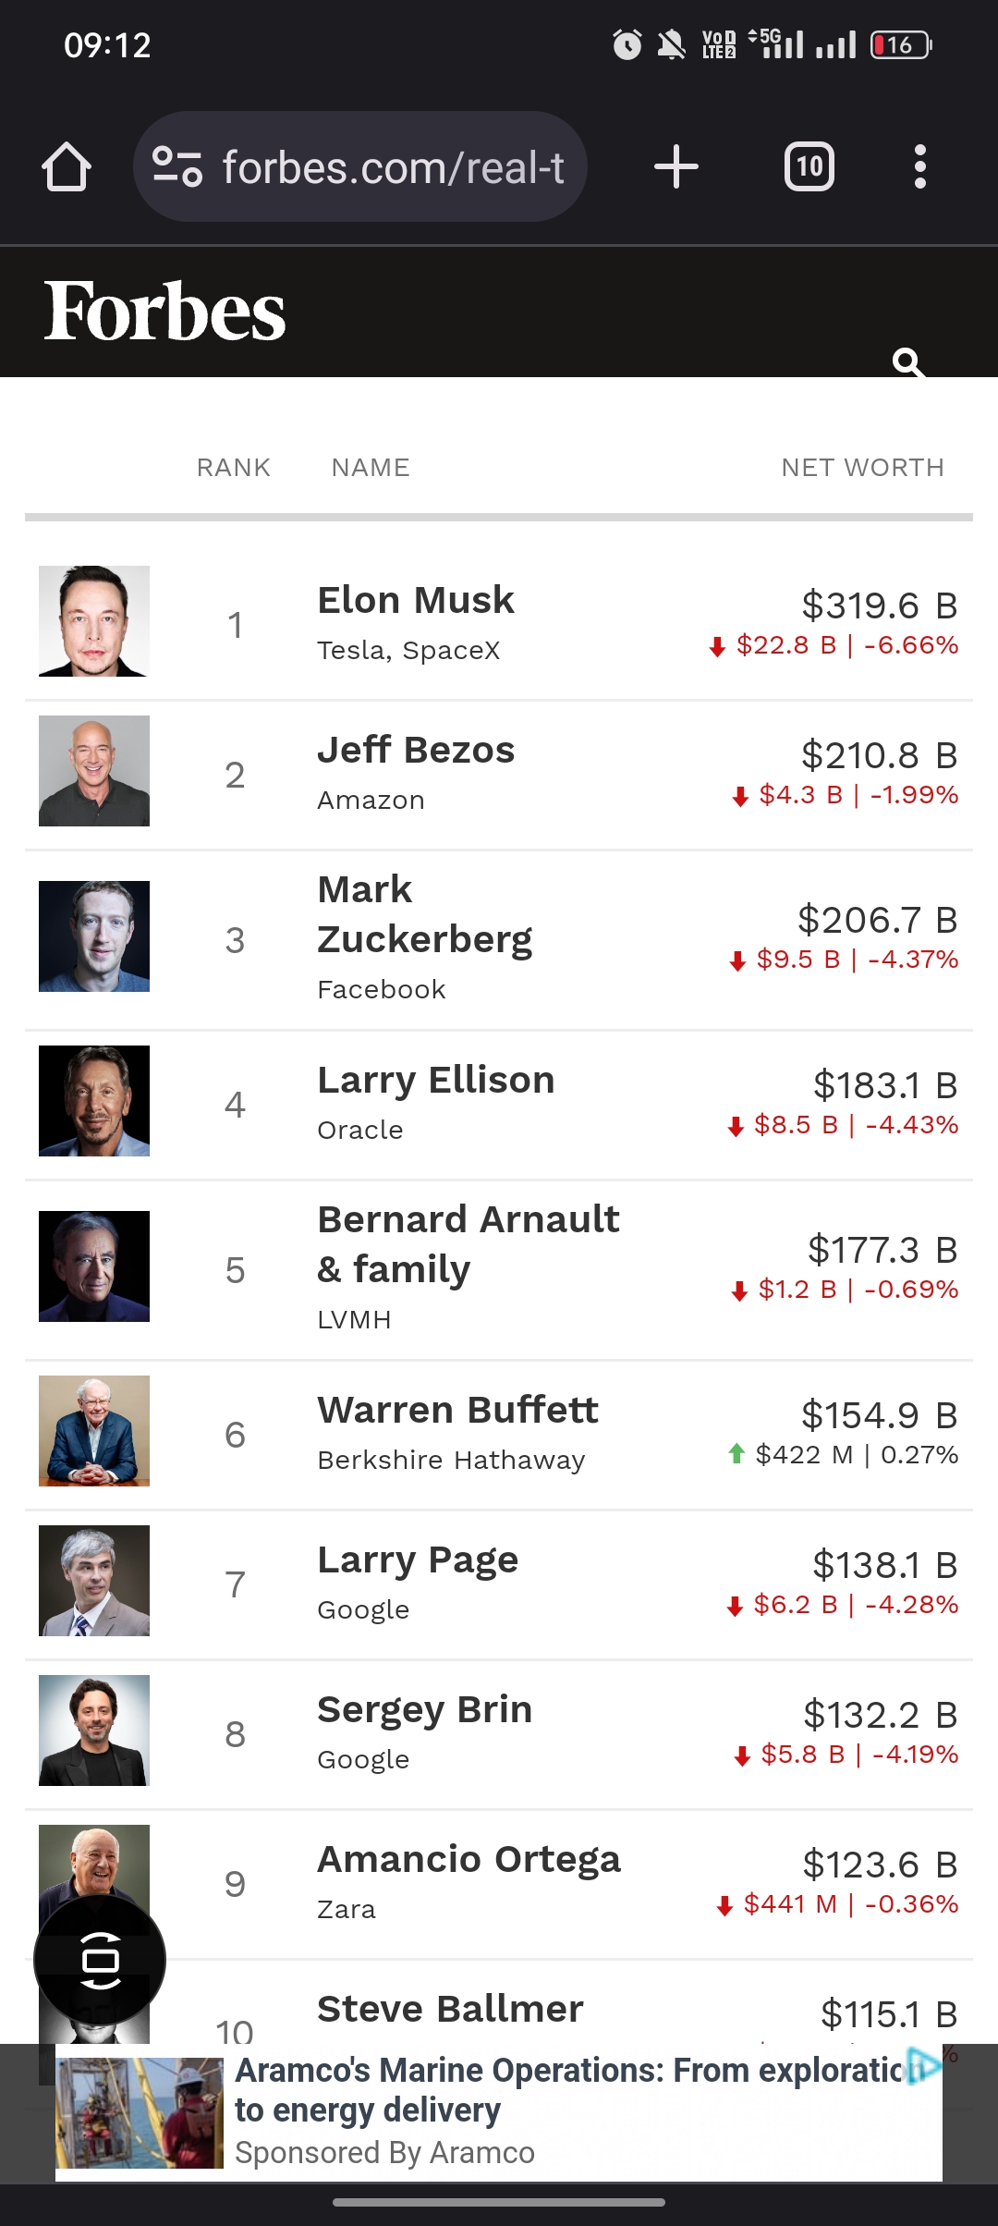Open Elon Musk's profile name link
998x2226 pixels.
(416, 601)
